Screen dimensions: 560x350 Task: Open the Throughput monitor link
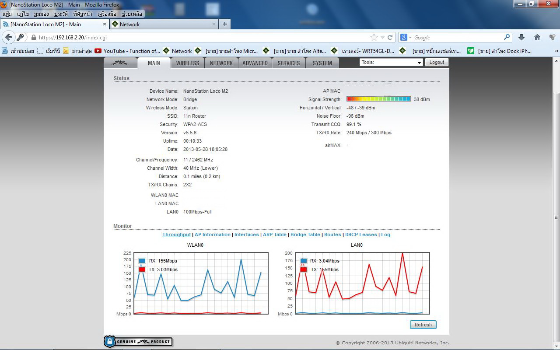(176, 234)
